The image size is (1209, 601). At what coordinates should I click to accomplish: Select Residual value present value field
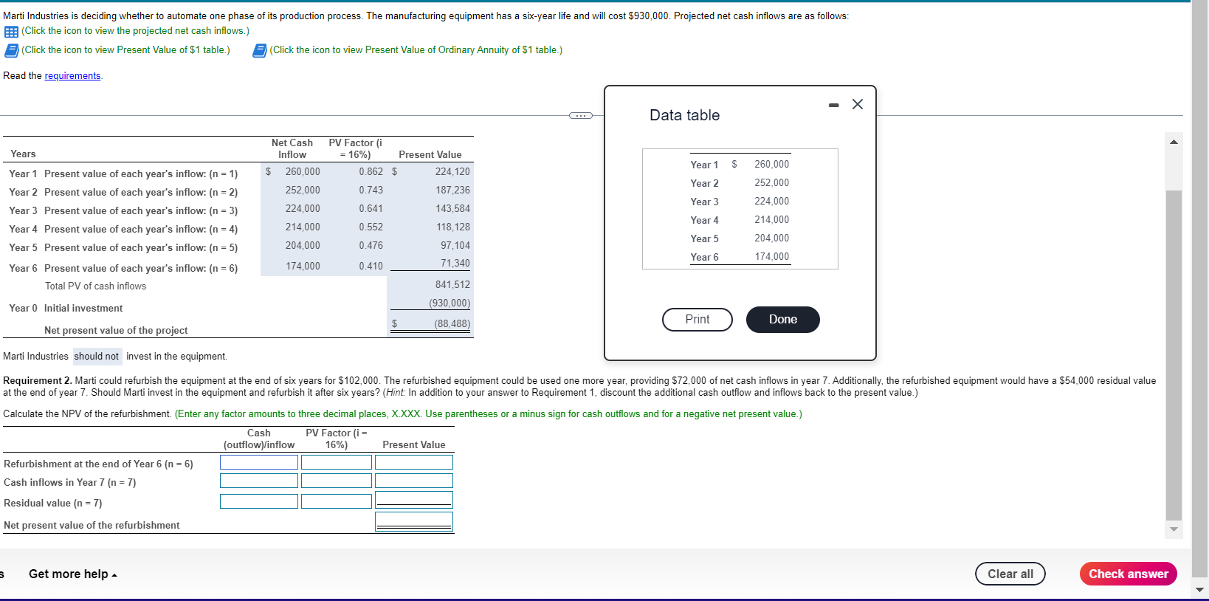click(x=414, y=500)
